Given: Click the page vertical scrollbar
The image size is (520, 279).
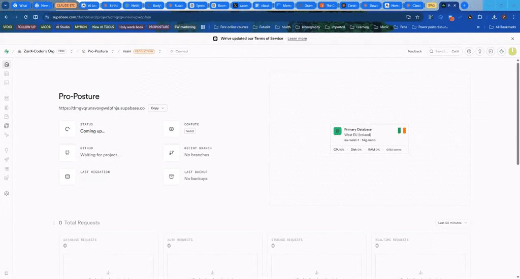Looking at the screenshot, I should 517,113.
